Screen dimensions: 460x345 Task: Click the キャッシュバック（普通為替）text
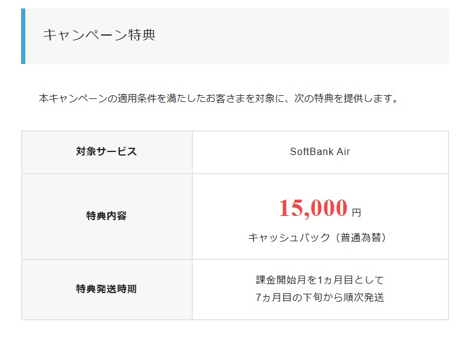(x=318, y=237)
